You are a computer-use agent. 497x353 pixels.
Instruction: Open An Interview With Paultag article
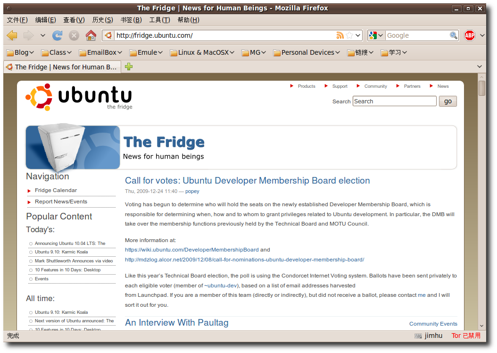[176, 322]
